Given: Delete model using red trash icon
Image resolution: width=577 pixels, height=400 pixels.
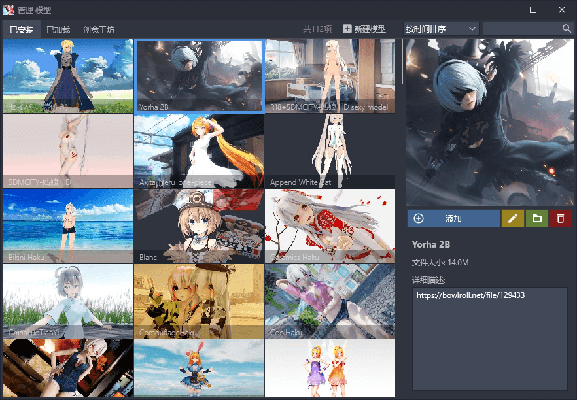Looking at the screenshot, I should tap(560, 218).
